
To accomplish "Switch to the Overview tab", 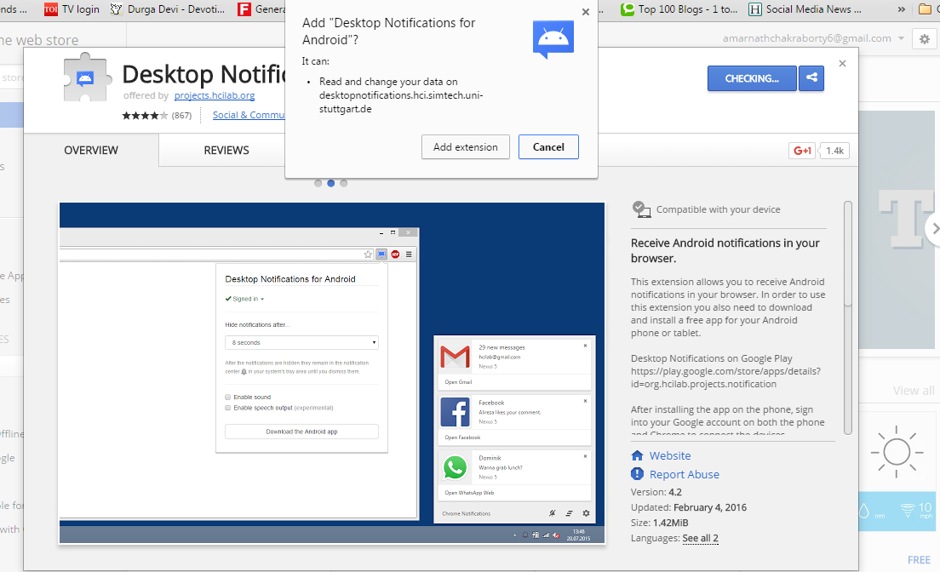I will point(91,150).
